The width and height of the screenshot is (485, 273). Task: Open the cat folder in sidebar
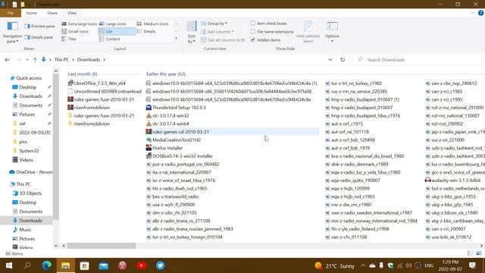(22, 124)
